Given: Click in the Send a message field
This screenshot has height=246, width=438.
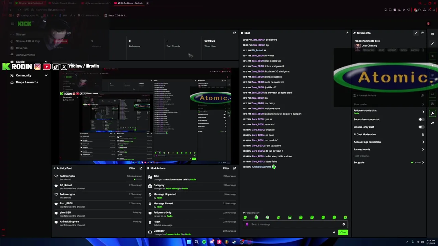Looking at the screenshot, I should coord(295,224).
